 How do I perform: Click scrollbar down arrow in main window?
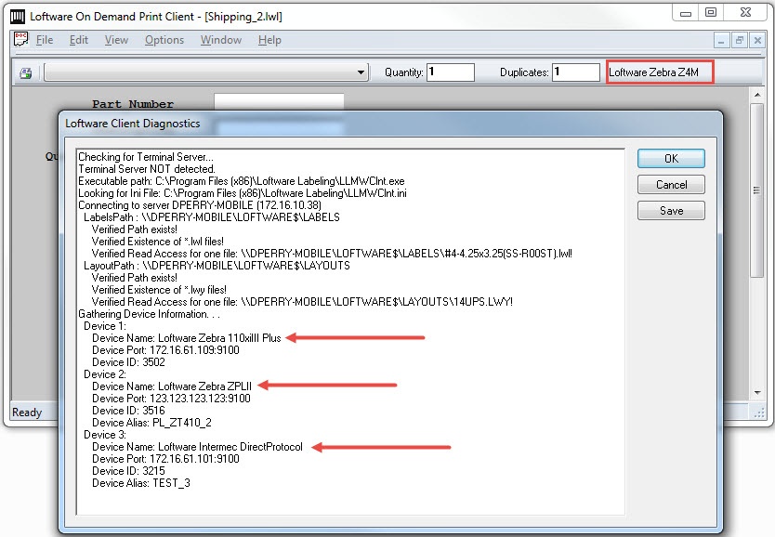tap(757, 393)
